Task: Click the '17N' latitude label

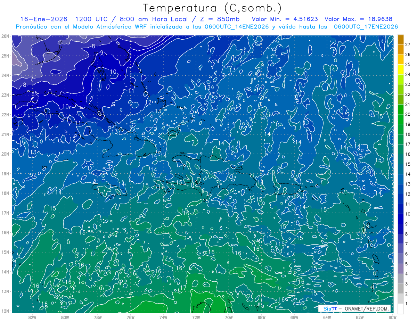Action: [5, 213]
